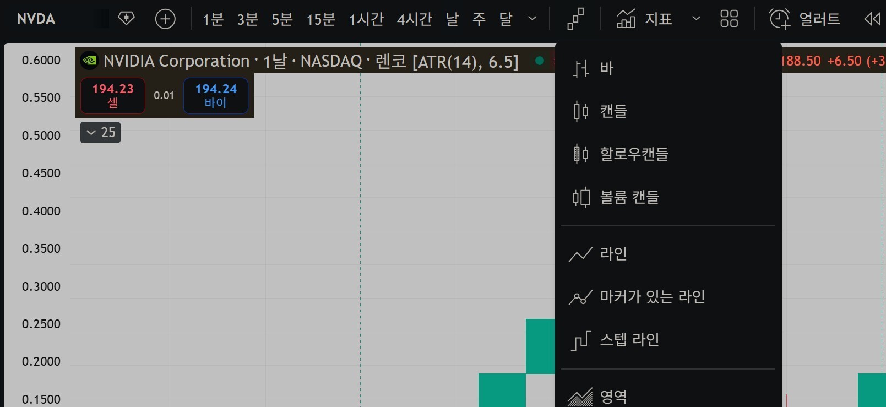Collapse the legend with the 25 chevron
The height and width of the screenshot is (407, 886).
pos(100,133)
